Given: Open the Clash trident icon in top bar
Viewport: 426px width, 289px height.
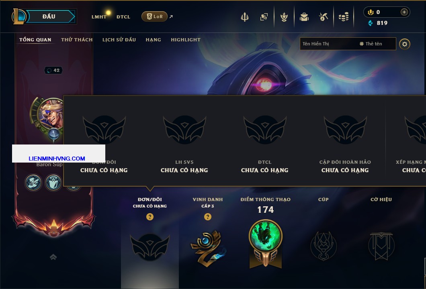Looking at the screenshot, I should tap(244, 17).
